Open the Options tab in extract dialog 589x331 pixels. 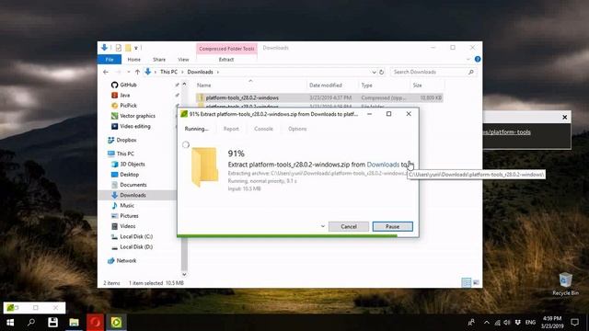297,129
